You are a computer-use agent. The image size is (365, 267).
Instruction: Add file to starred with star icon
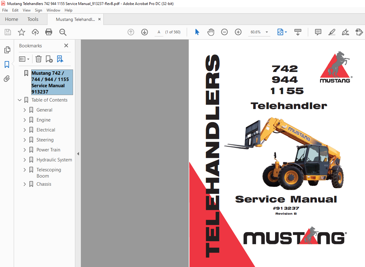click(22, 32)
